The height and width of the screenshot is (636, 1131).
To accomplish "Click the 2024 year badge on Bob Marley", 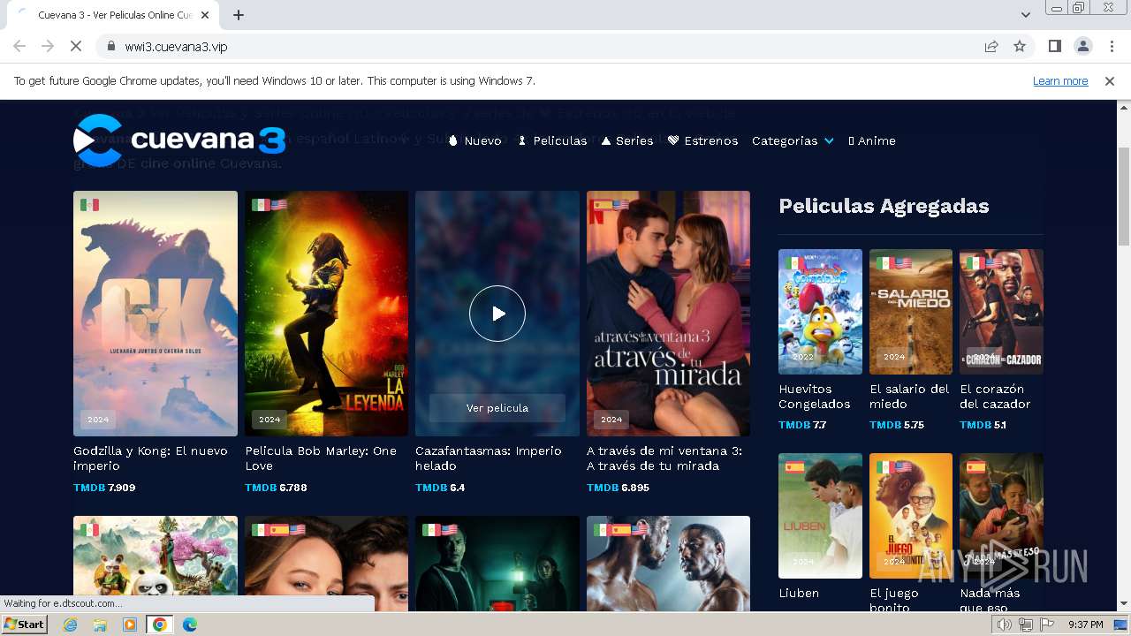I will 269,420.
